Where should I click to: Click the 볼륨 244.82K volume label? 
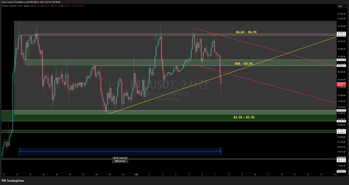click(120, 161)
